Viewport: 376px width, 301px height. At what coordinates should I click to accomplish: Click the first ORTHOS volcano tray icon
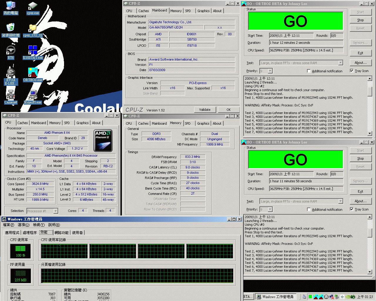[316, 297]
